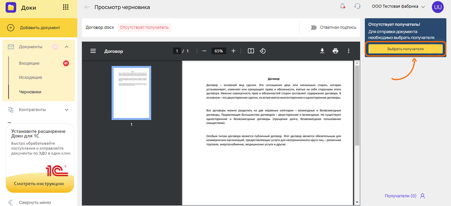The height and width of the screenshot is (206, 451).
Task: Click the page number input field
Action: [177, 51]
